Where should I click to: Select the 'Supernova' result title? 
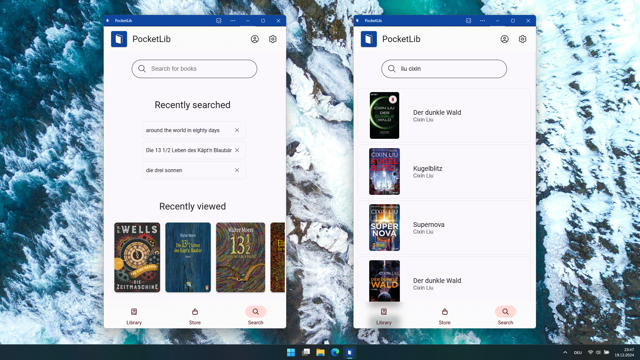point(429,225)
